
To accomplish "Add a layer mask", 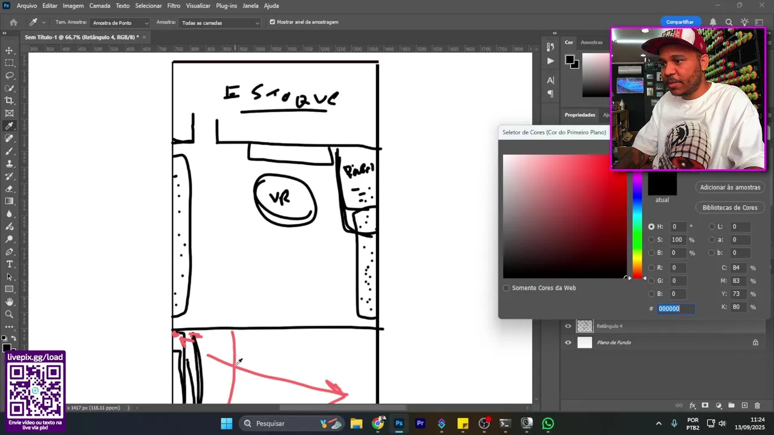I will point(705,405).
